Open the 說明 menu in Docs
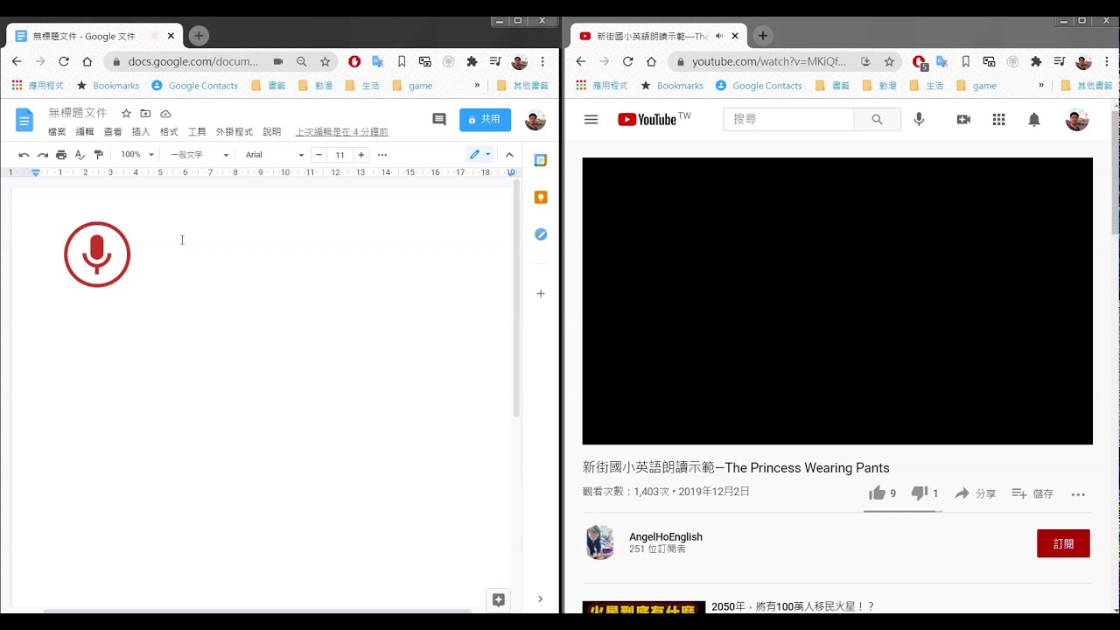Image resolution: width=1120 pixels, height=630 pixels. 272,132
